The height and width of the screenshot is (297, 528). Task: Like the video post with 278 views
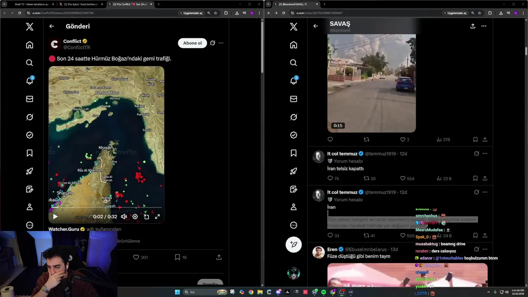coord(403,139)
